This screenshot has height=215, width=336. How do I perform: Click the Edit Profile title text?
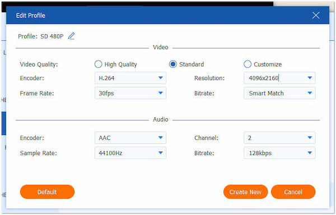pyautogui.click(x=31, y=16)
